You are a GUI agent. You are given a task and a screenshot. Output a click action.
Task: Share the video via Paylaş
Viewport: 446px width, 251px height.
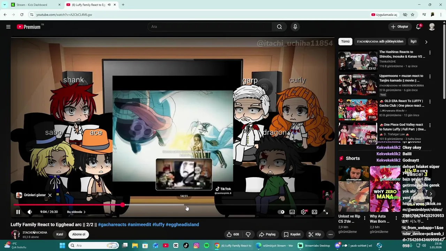pos(267,234)
